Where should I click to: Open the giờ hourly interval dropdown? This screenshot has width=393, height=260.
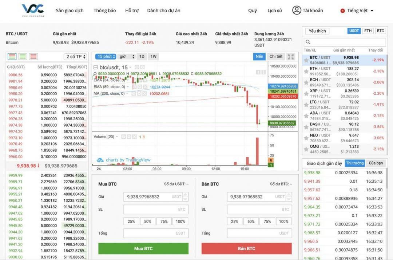coord(127,57)
